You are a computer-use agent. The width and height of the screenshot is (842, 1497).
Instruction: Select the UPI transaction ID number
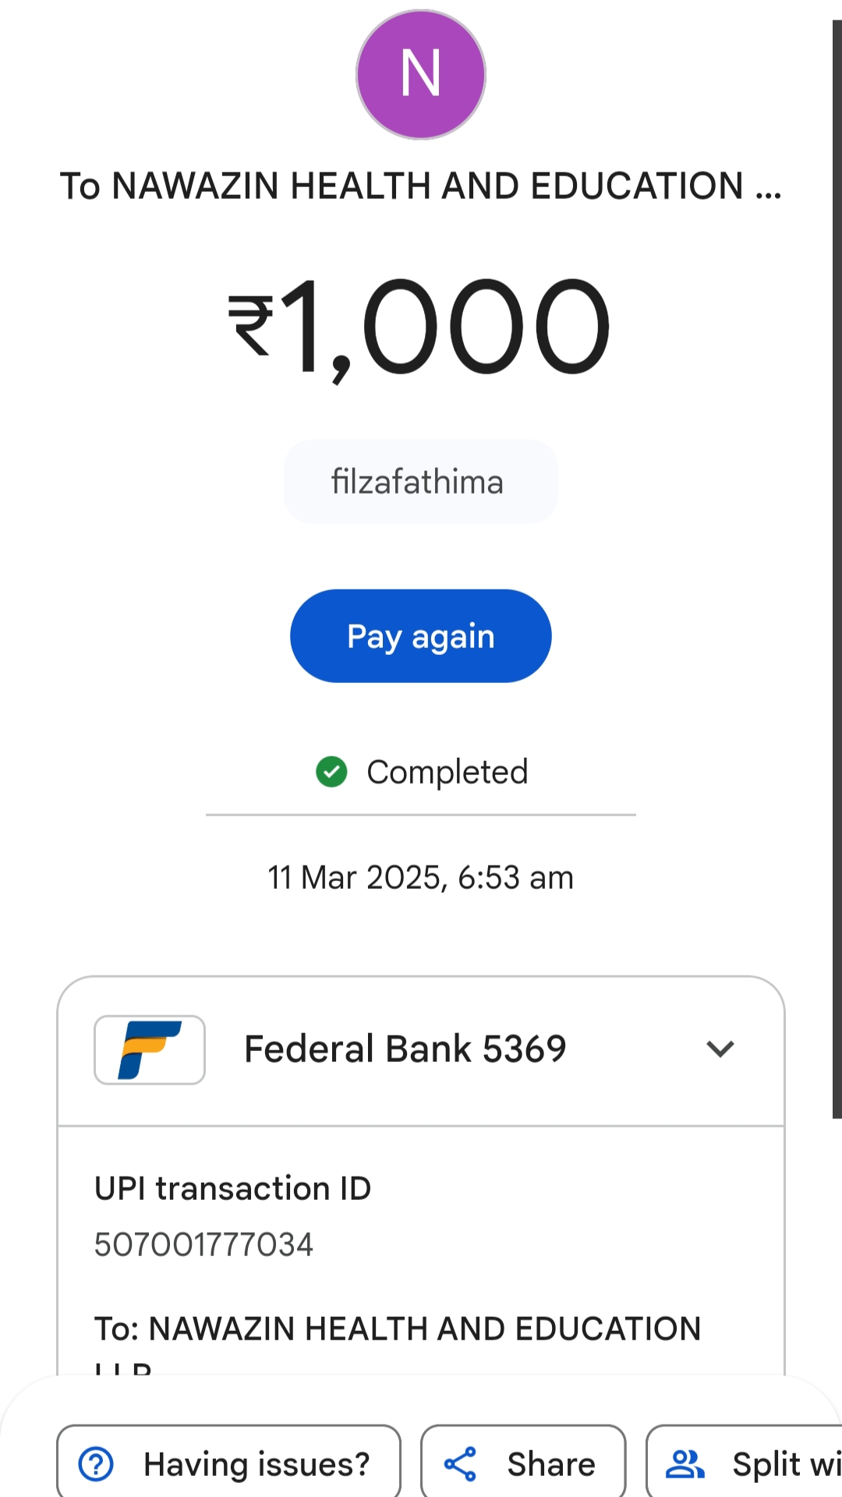click(203, 1244)
